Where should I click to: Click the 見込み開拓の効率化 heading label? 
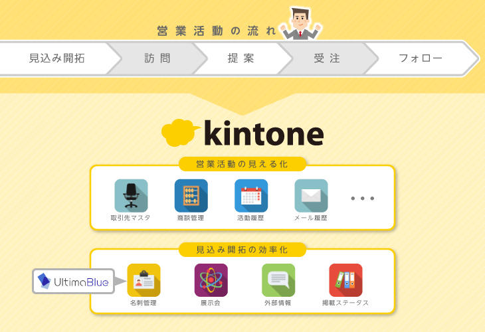coord(242,250)
